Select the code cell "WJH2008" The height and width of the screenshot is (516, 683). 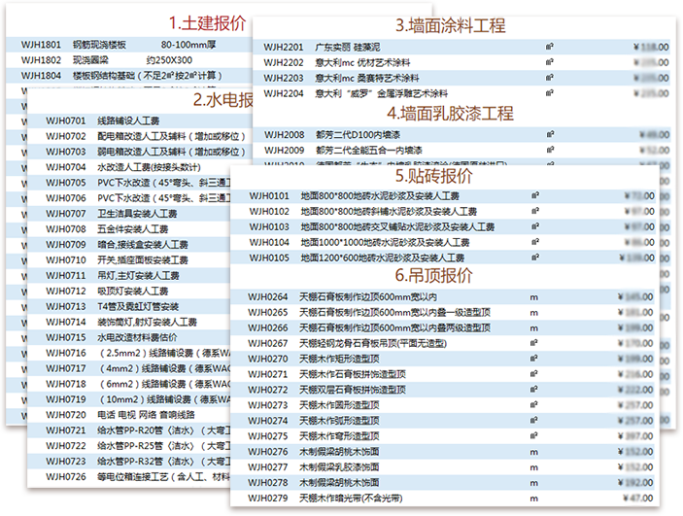285,135
